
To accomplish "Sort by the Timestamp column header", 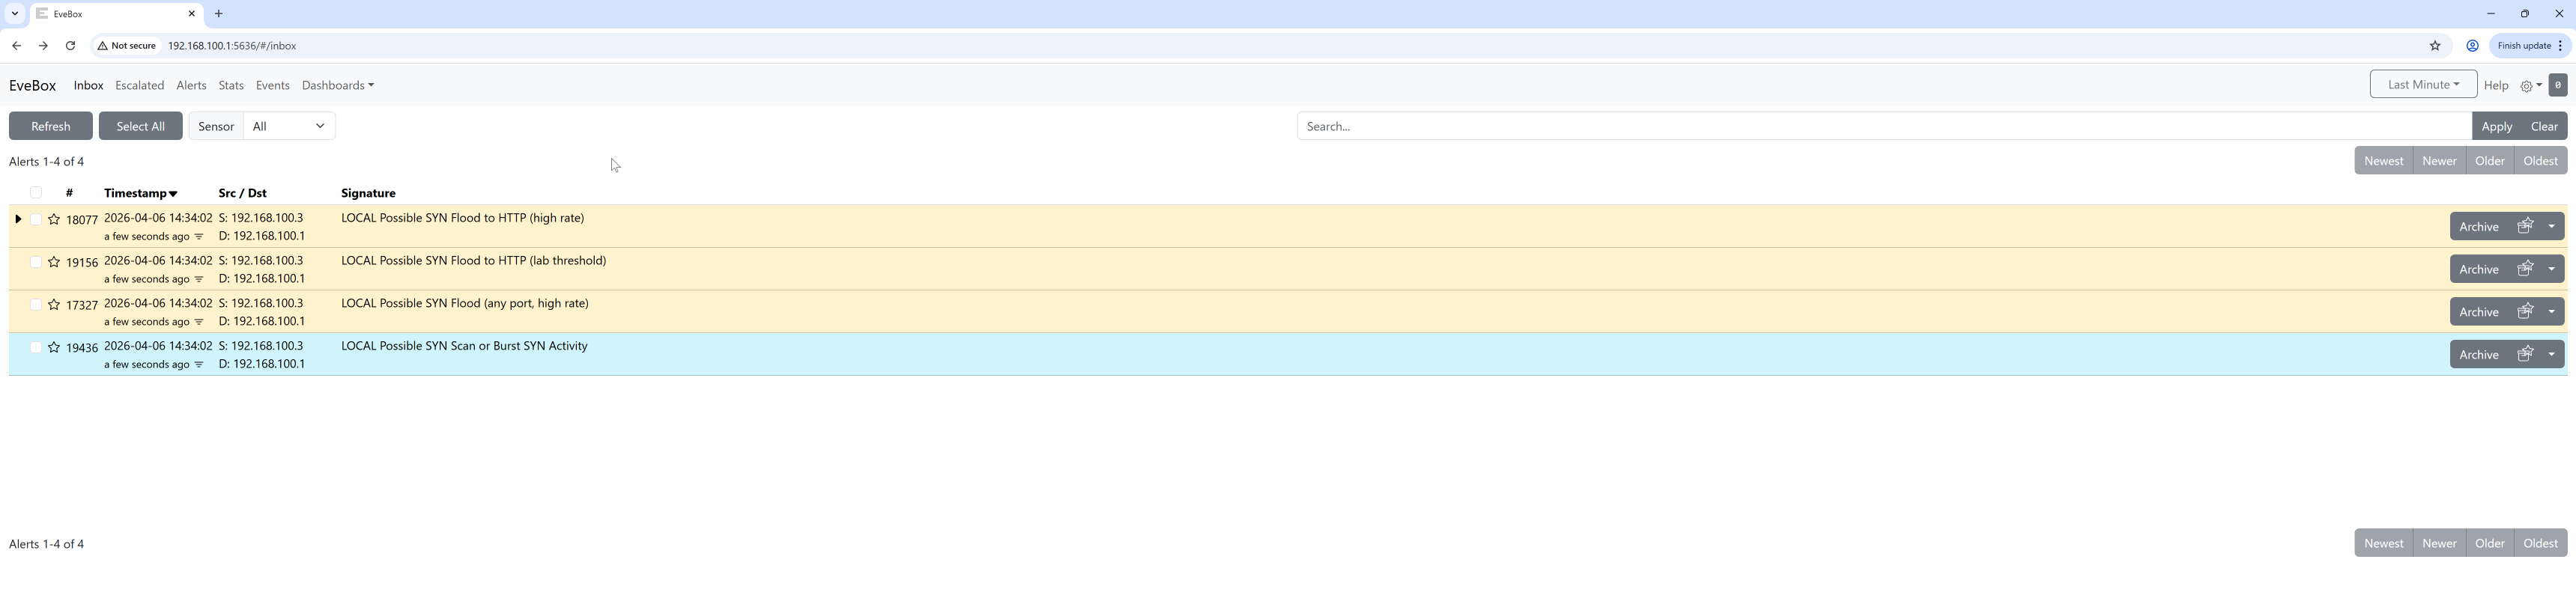I will (140, 193).
